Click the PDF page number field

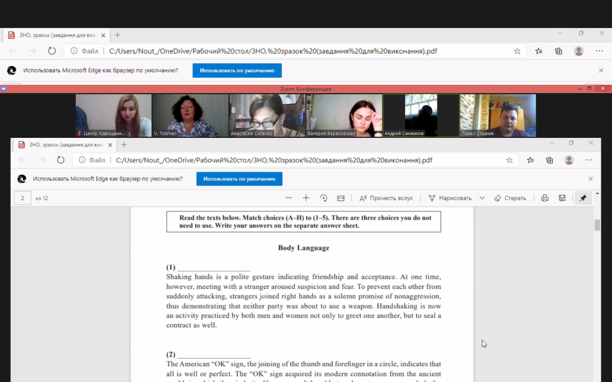(x=23, y=198)
